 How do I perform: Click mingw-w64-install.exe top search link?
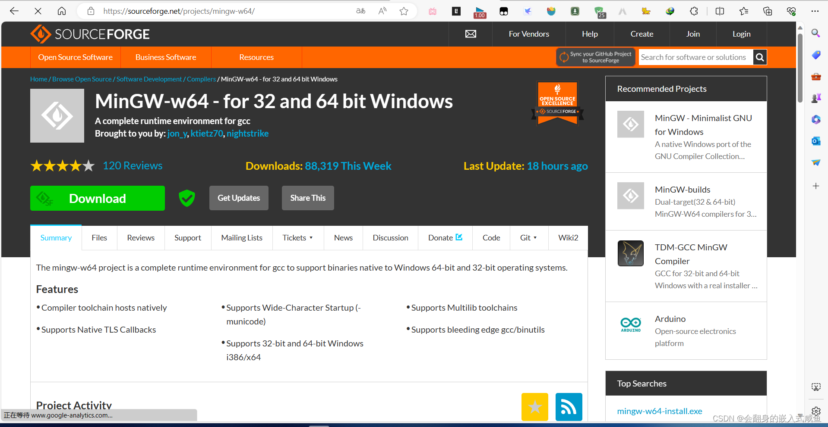[x=660, y=411]
